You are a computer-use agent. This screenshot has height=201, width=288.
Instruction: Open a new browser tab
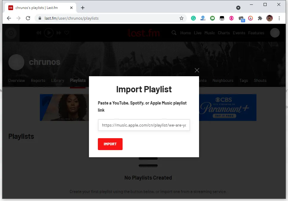[83, 8]
